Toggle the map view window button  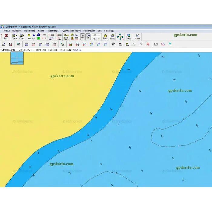[88, 37]
